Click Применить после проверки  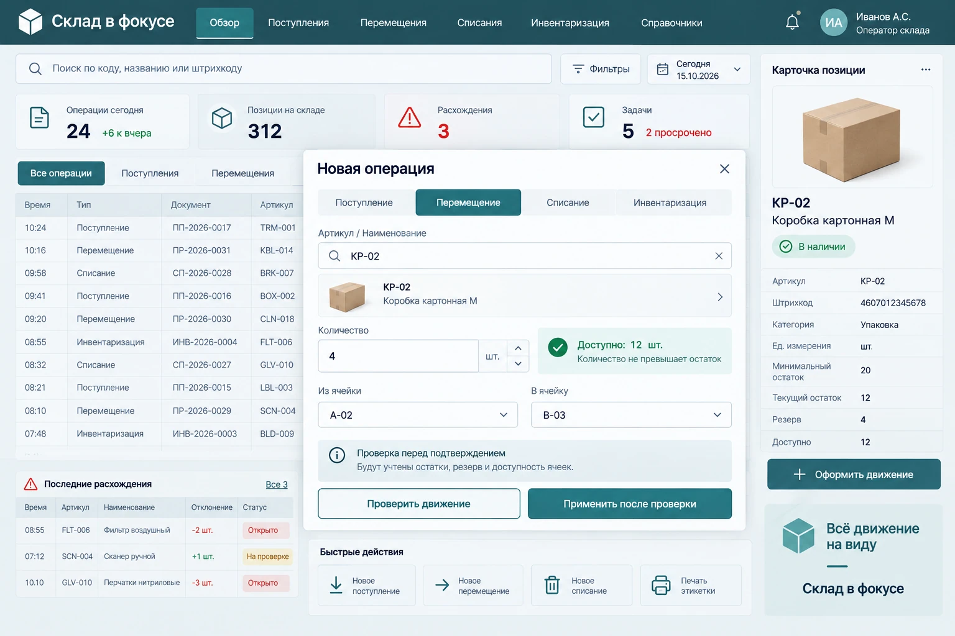click(x=630, y=504)
